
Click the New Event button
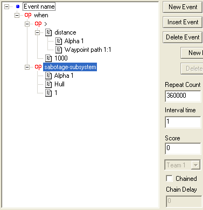[x=183, y=7]
